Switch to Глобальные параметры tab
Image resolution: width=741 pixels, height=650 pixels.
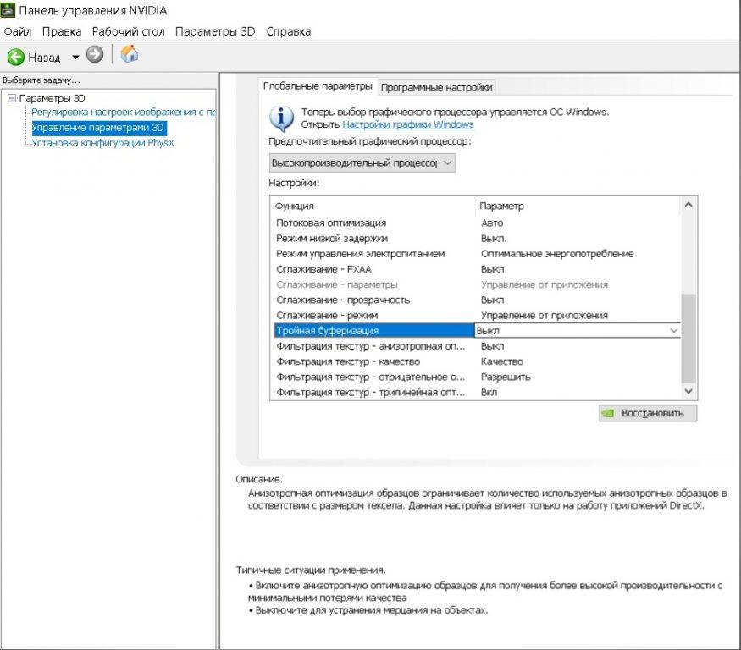pos(318,86)
